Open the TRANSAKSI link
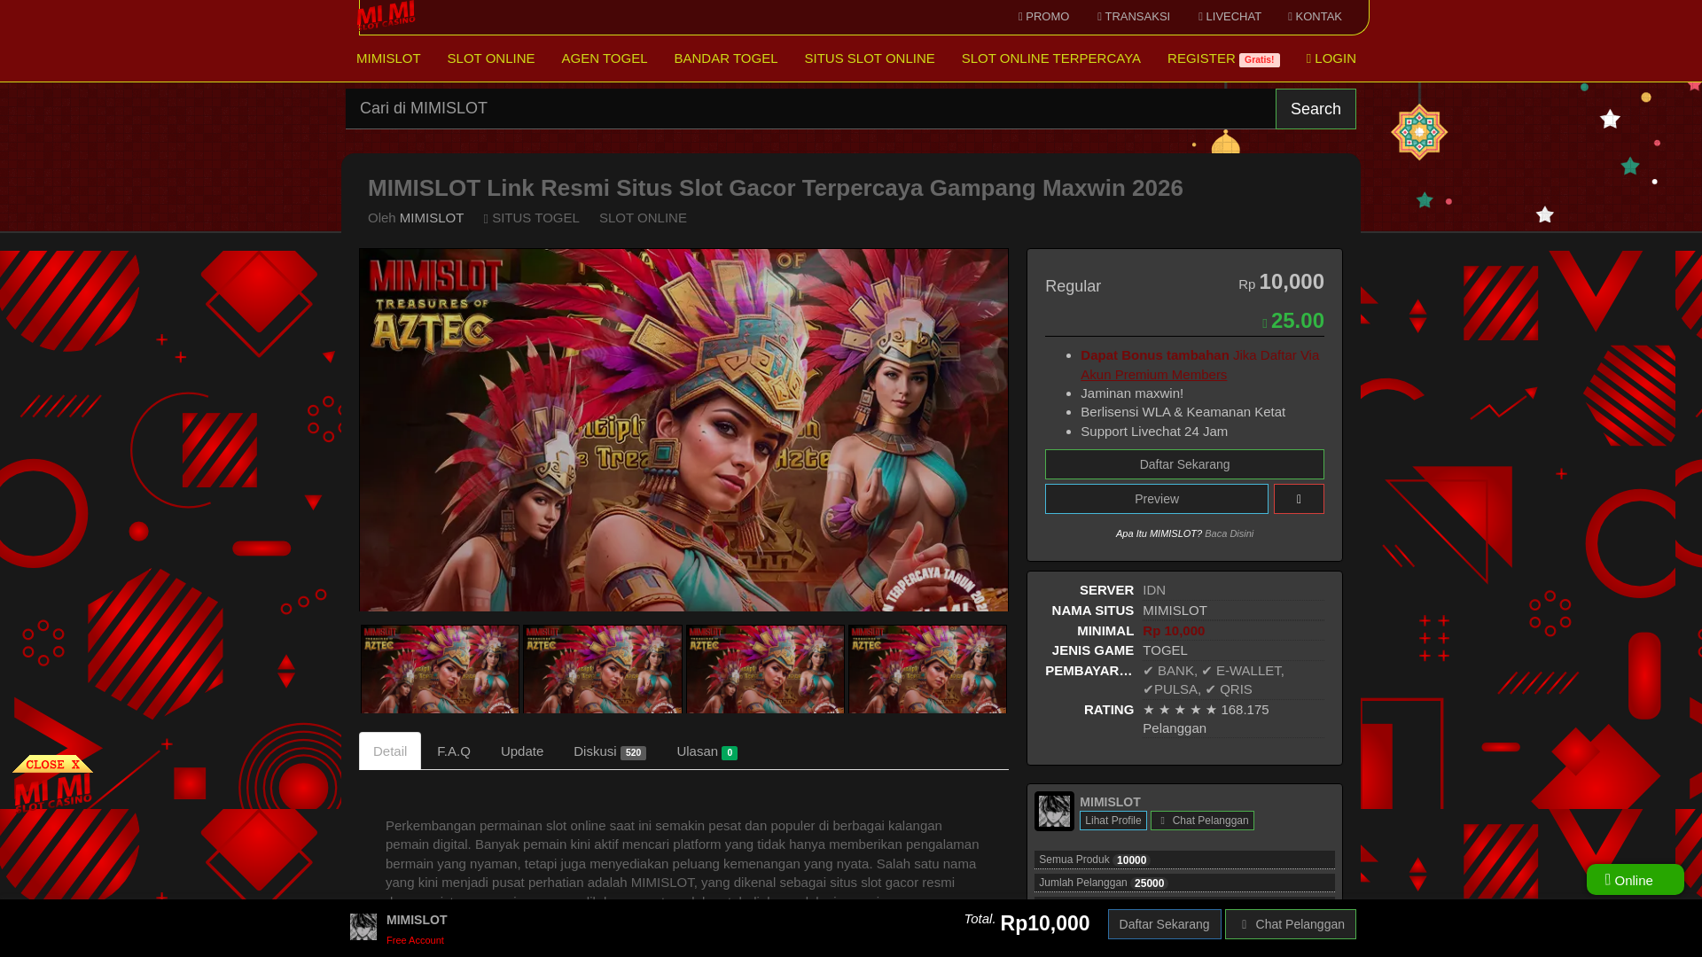 (1133, 17)
